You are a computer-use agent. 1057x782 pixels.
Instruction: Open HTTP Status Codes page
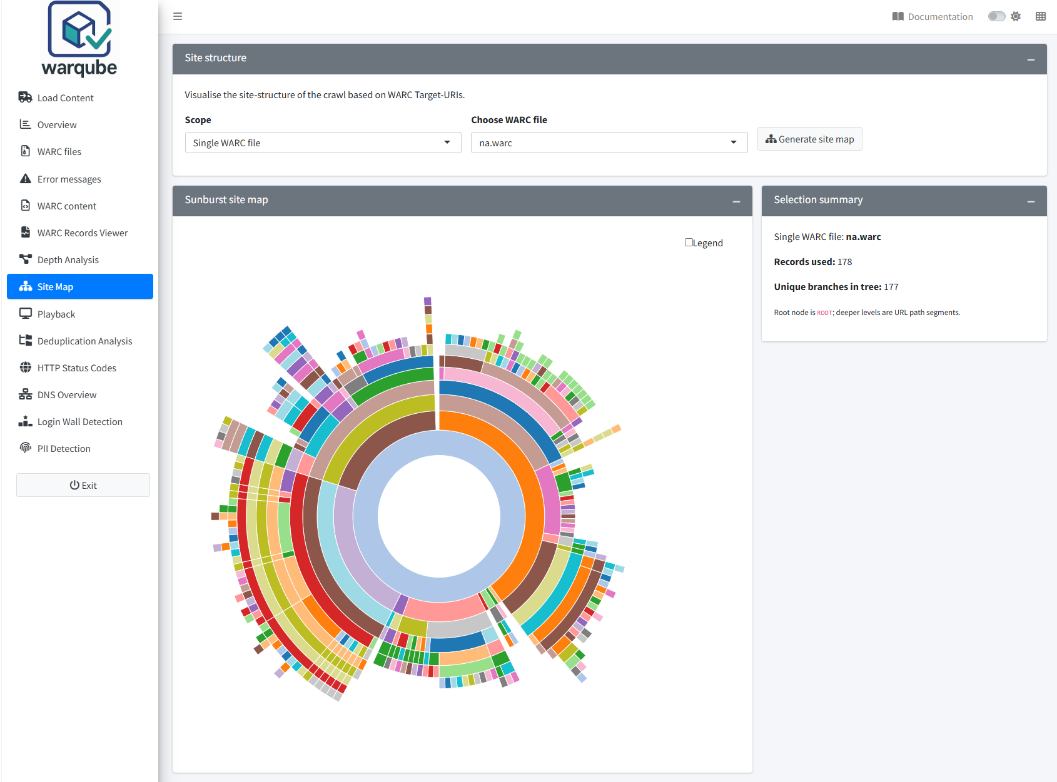(80, 368)
